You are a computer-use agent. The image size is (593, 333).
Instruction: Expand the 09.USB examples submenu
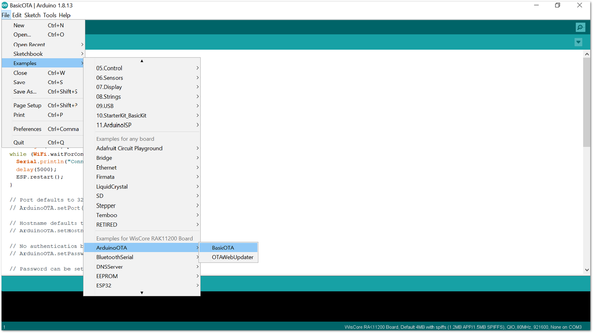coord(142,106)
